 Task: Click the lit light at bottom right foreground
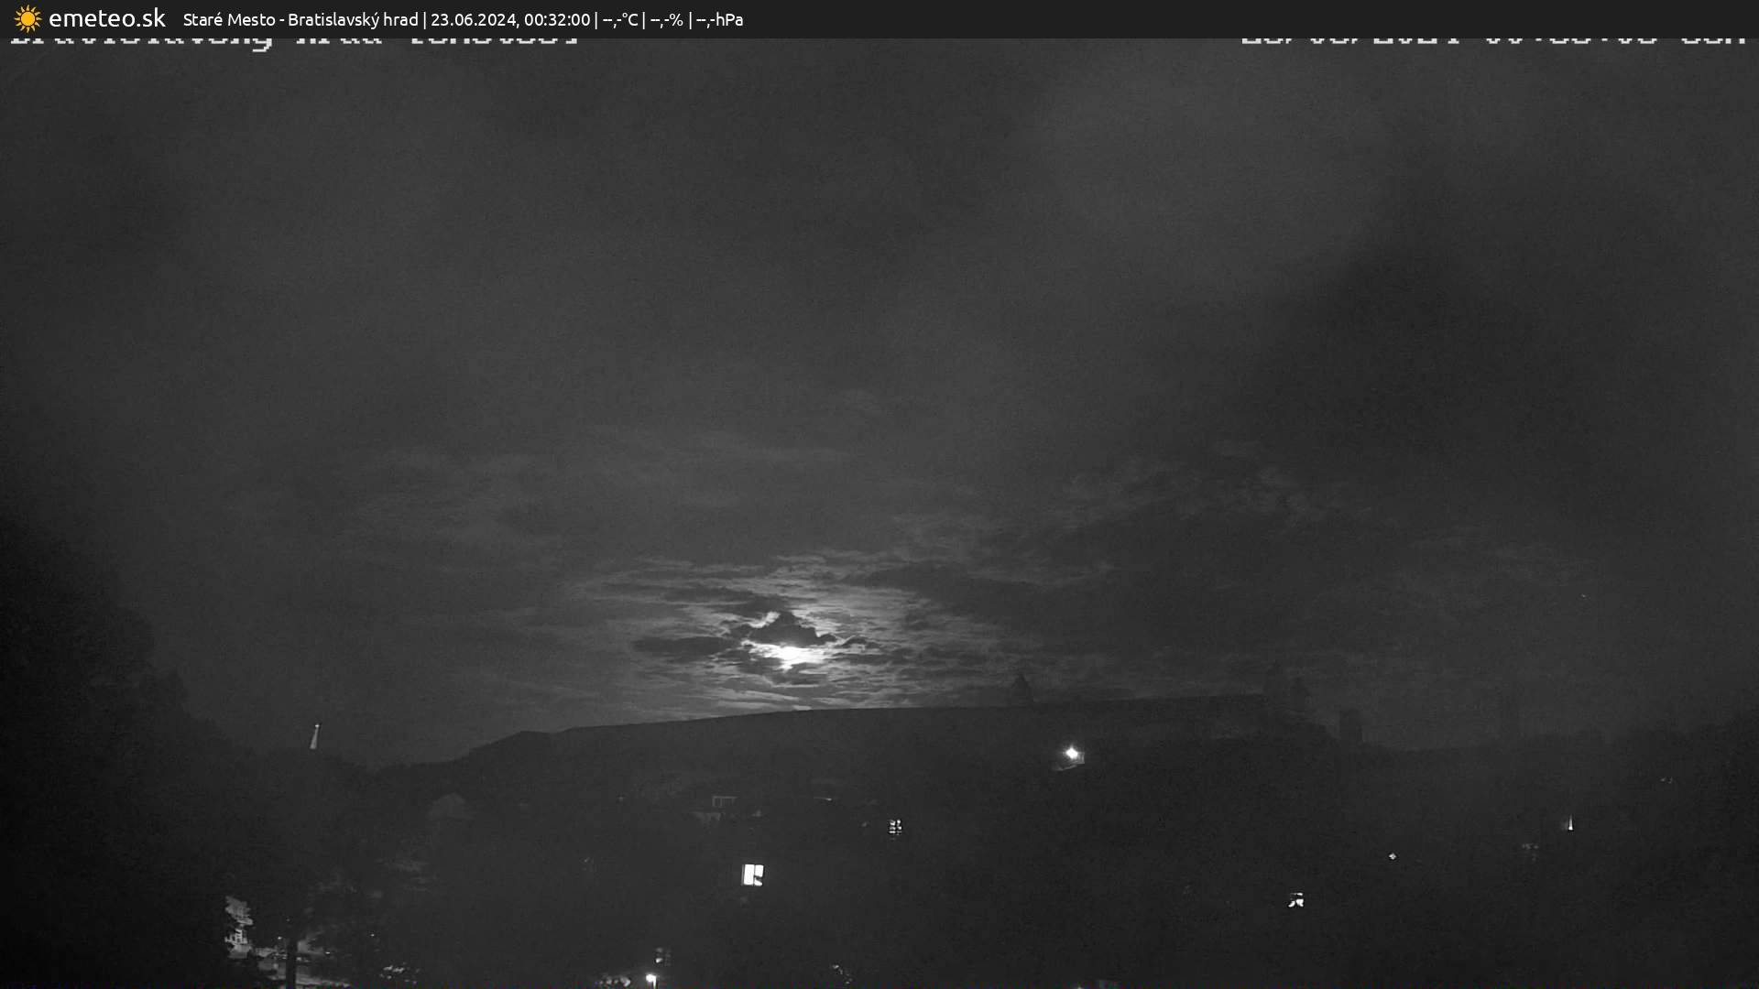(1295, 900)
